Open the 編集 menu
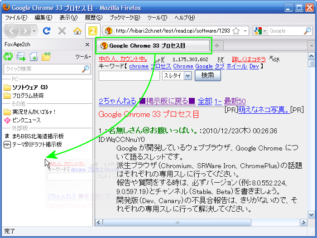Viewport: 317px width, 238px height. [43, 18]
